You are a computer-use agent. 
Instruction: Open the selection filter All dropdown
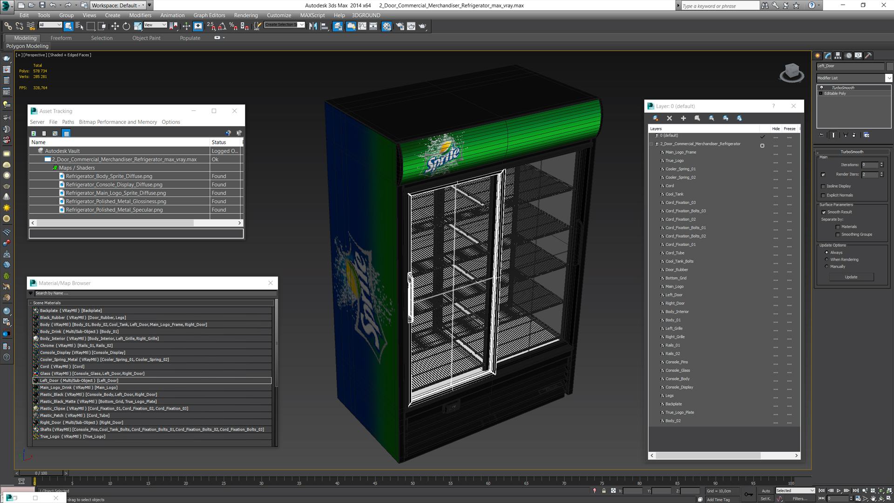(x=50, y=25)
